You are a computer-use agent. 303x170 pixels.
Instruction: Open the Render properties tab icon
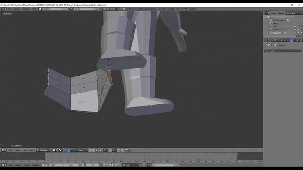[272, 40]
